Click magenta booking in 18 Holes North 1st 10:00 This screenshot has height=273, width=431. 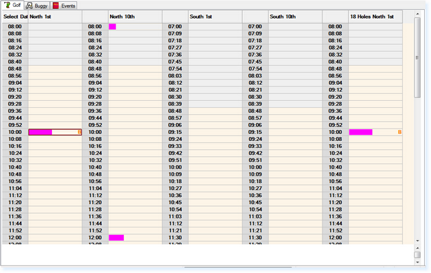click(x=360, y=133)
